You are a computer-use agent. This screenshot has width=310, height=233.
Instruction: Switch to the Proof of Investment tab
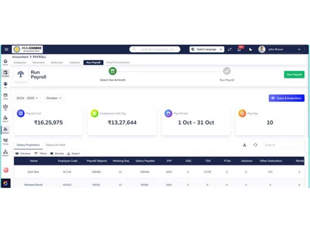click(x=118, y=63)
